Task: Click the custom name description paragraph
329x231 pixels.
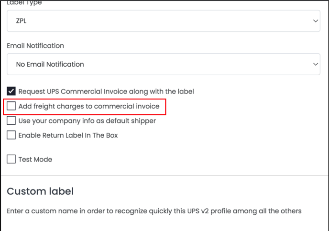Action: point(154,211)
